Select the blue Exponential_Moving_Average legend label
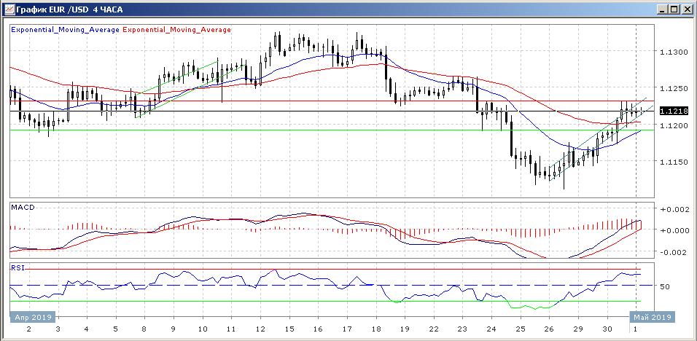This screenshot has width=697, height=341. [65, 30]
